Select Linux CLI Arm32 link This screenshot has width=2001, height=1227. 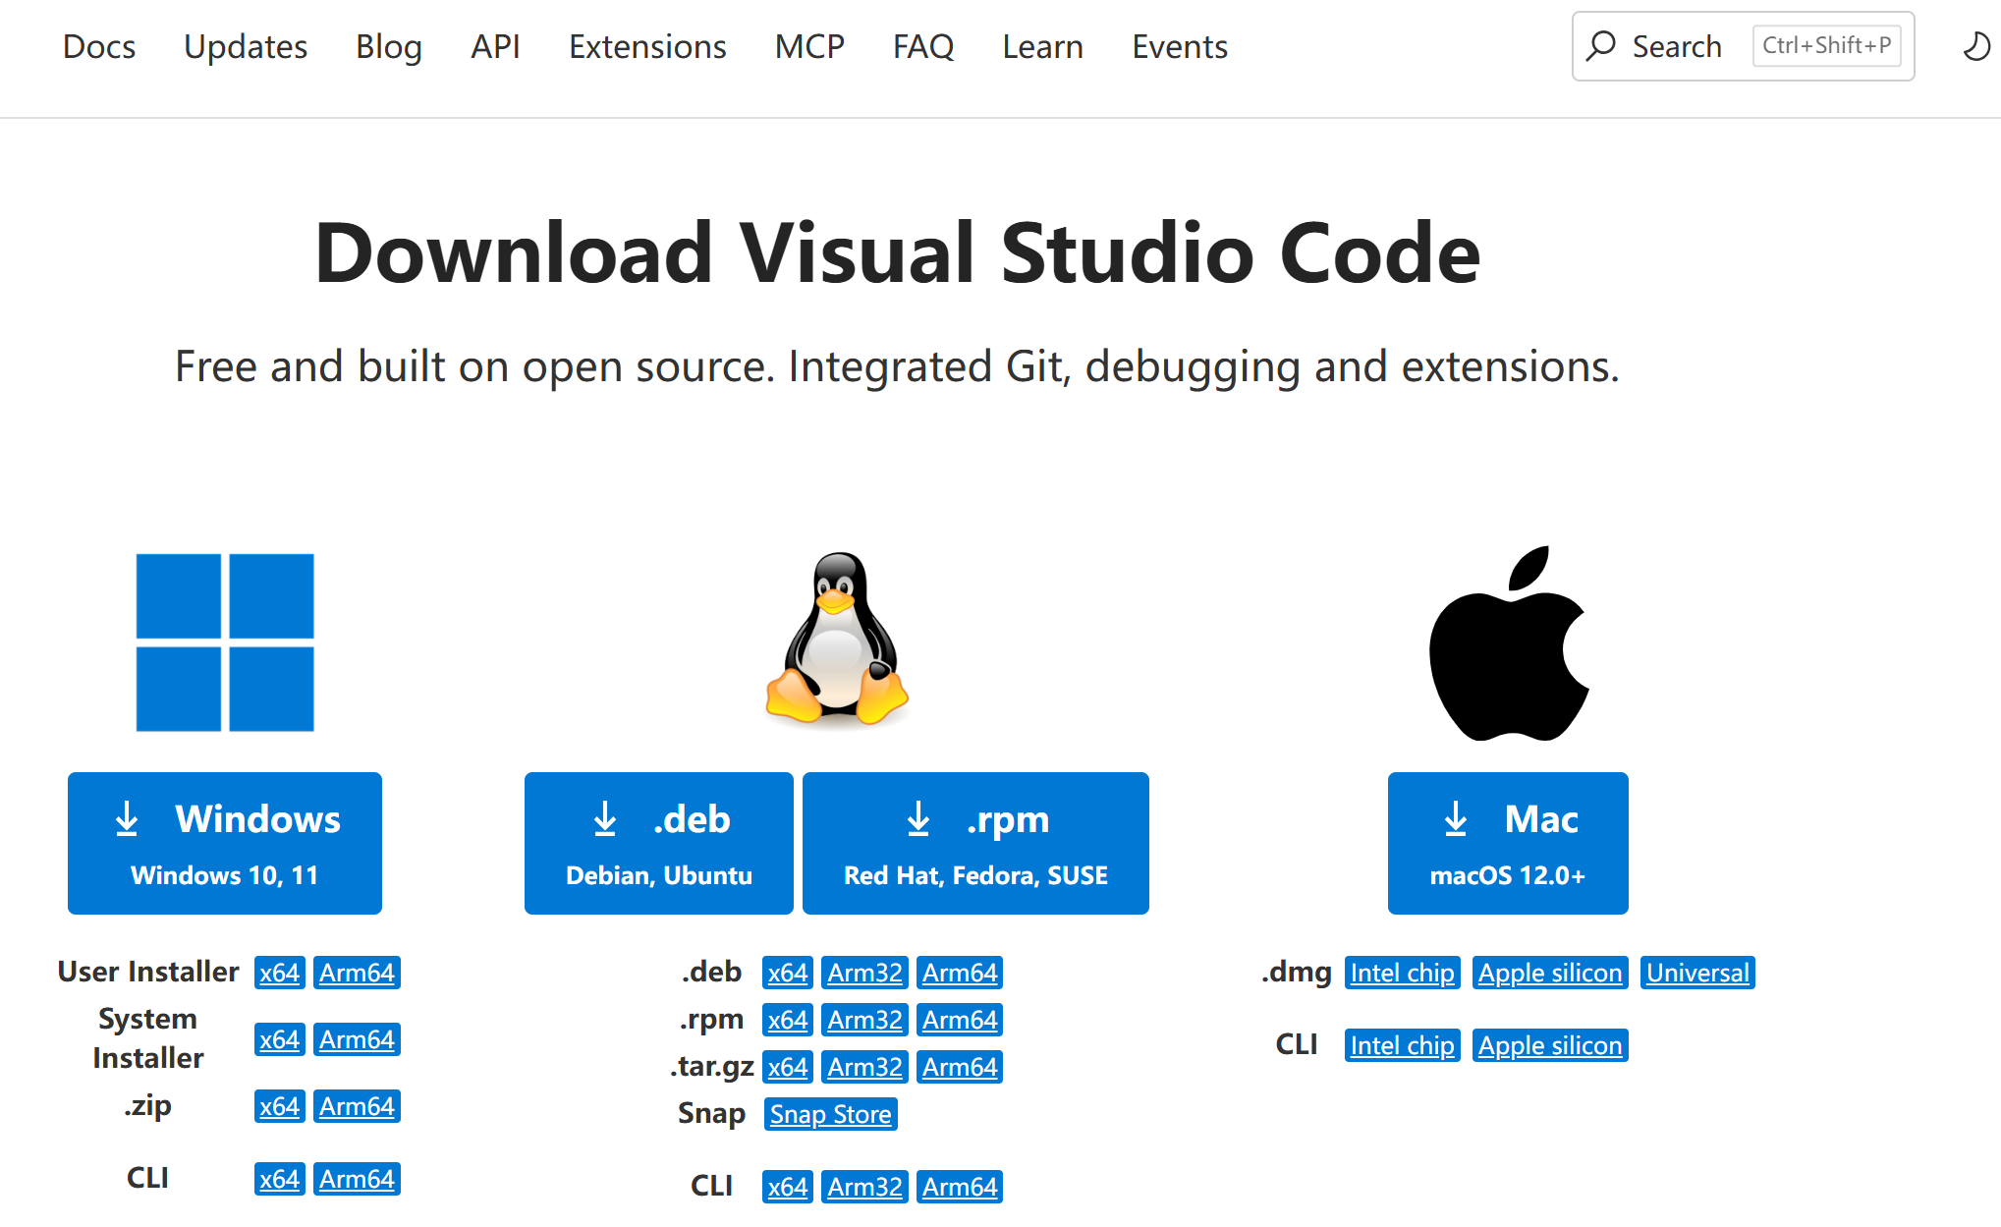tap(864, 1187)
